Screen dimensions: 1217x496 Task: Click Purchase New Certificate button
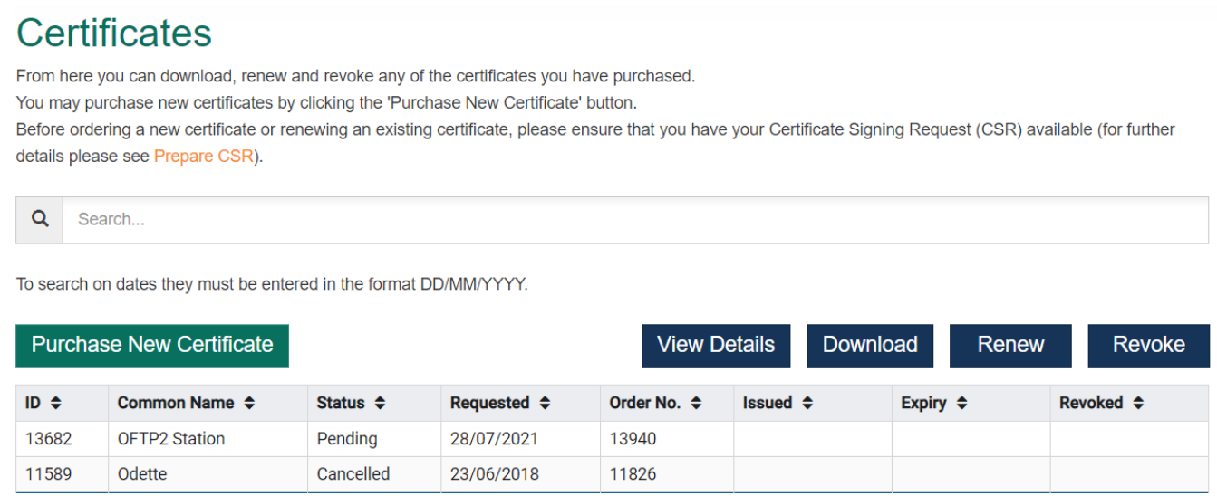click(x=152, y=345)
